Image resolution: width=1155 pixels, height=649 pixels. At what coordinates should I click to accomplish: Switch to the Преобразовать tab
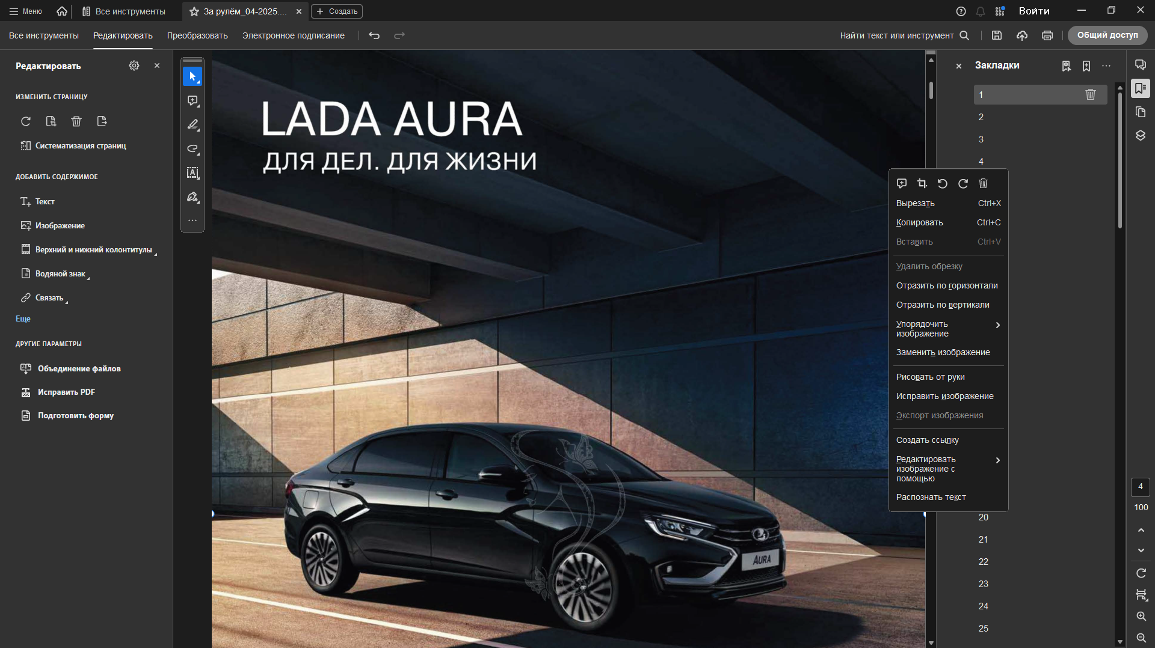pos(197,35)
